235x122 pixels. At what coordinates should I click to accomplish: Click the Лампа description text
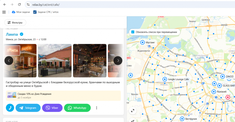pos(63,84)
